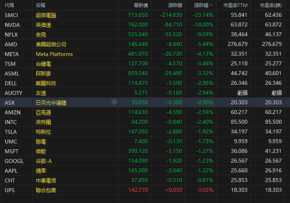The height and width of the screenshot is (203, 290).
Task: Select the GOOGL ticker
Action: click(14, 161)
